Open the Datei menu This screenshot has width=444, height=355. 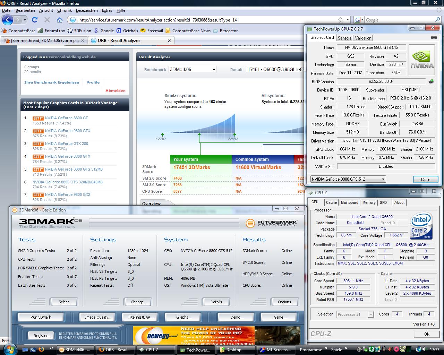7,10
